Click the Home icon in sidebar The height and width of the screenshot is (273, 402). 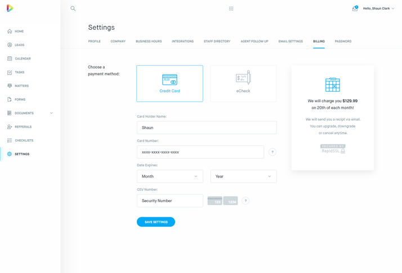click(10, 31)
